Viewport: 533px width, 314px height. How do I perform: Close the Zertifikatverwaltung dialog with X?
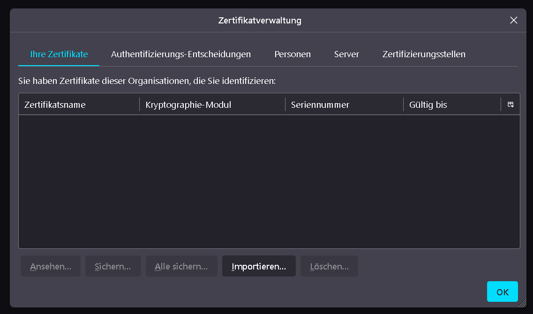pyautogui.click(x=514, y=20)
